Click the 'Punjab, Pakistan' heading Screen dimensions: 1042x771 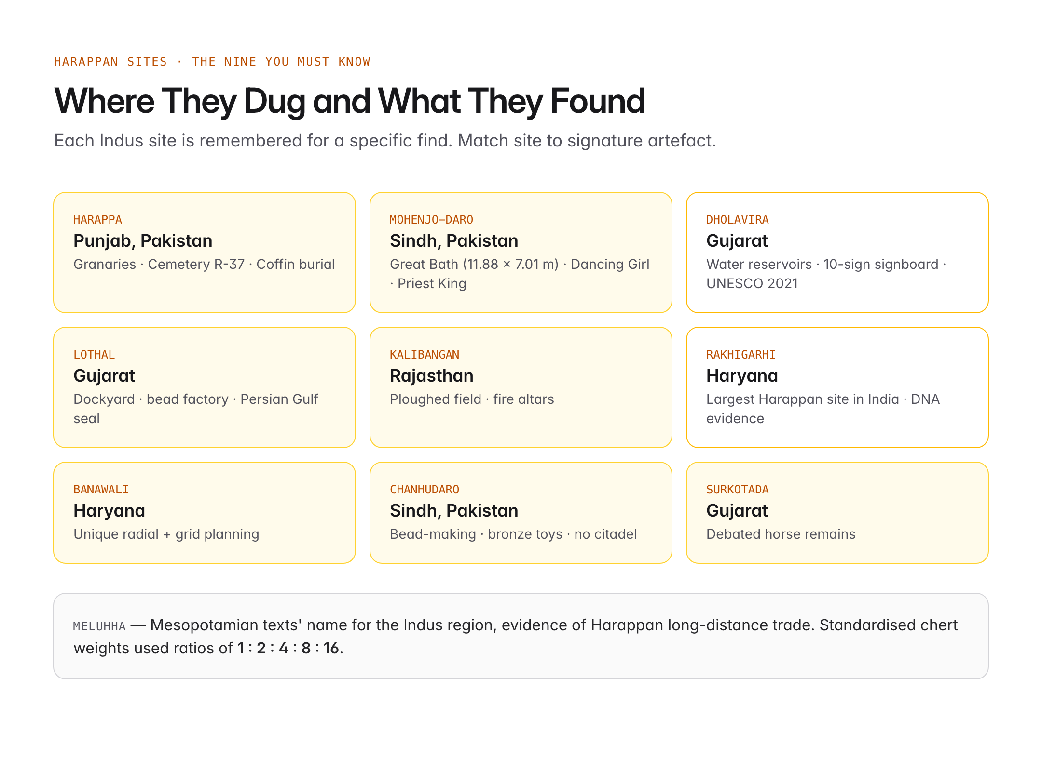[143, 241]
